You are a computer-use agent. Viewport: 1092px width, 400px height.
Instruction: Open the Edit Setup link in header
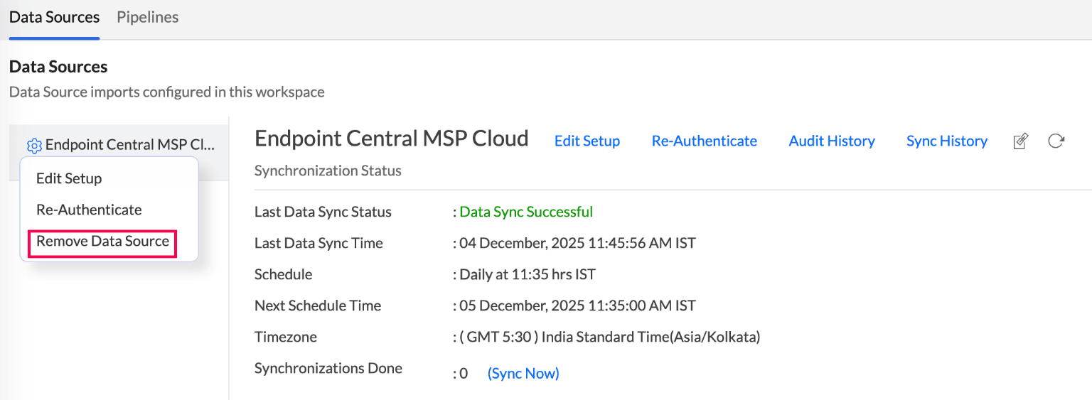pos(587,141)
